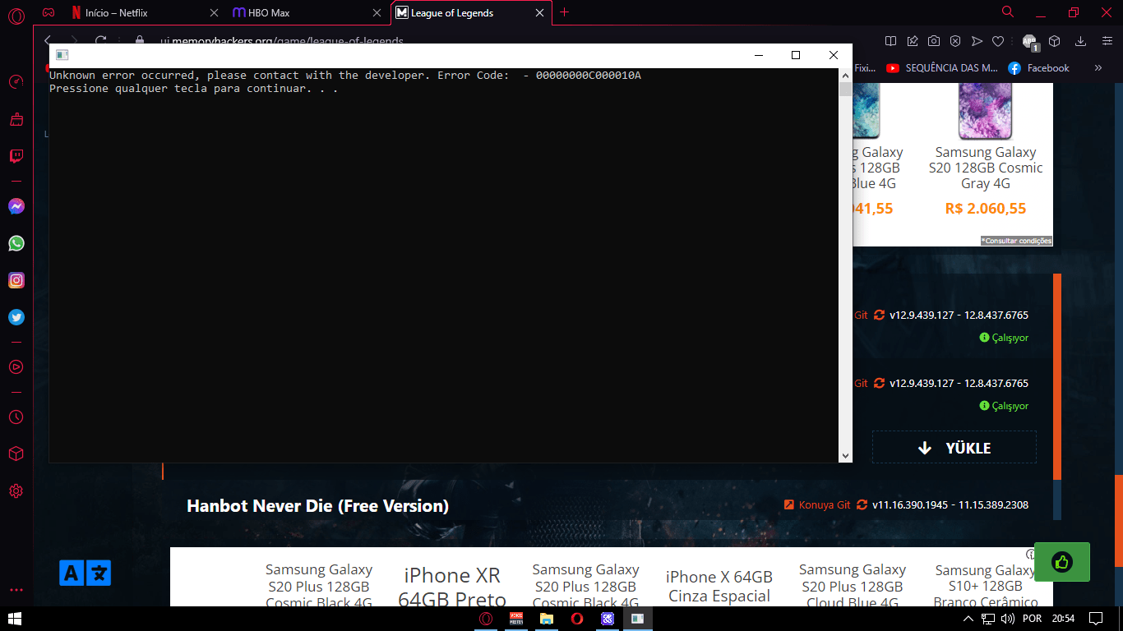Open the volume speaker tray icon
Viewport: 1123px width, 631px height.
1008,618
